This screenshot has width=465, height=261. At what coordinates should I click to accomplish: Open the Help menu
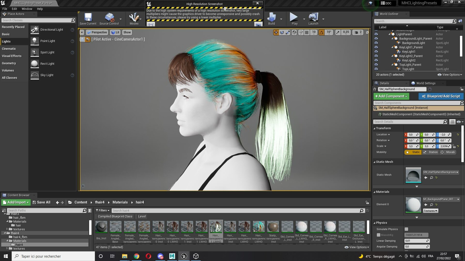click(x=40, y=9)
